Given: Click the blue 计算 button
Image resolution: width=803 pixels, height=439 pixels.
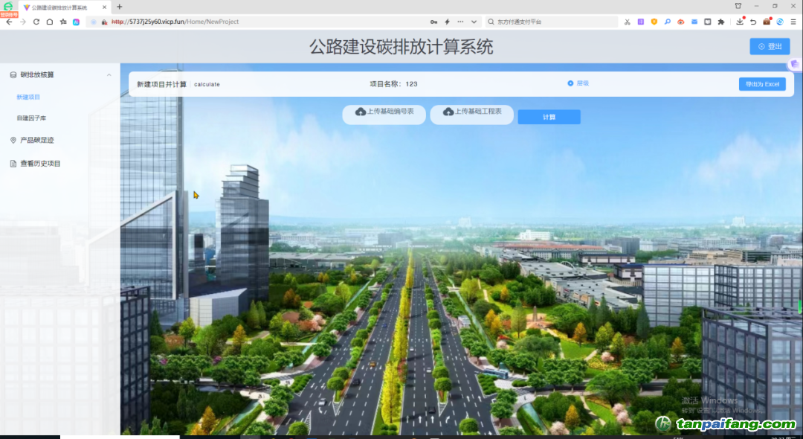Looking at the screenshot, I should click(x=549, y=117).
